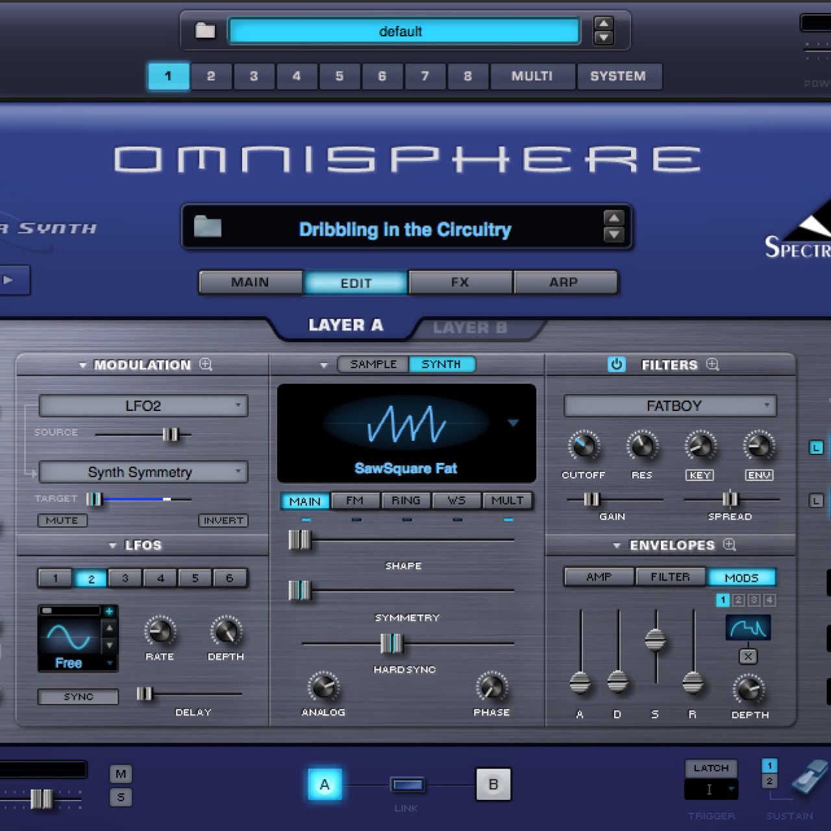
Task: Click the Filters zoom magnifier icon
Action: pyautogui.click(x=712, y=365)
